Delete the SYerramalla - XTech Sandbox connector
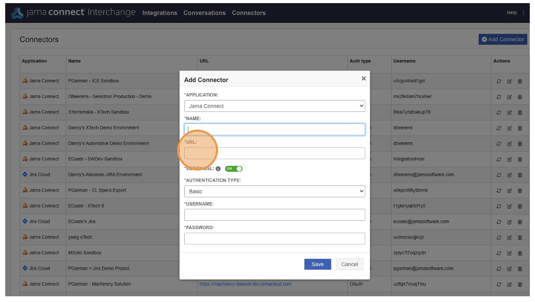 point(520,112)
